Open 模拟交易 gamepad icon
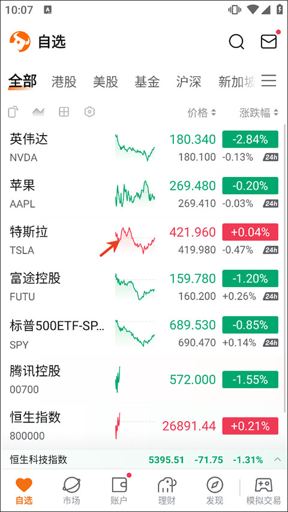 263,490
